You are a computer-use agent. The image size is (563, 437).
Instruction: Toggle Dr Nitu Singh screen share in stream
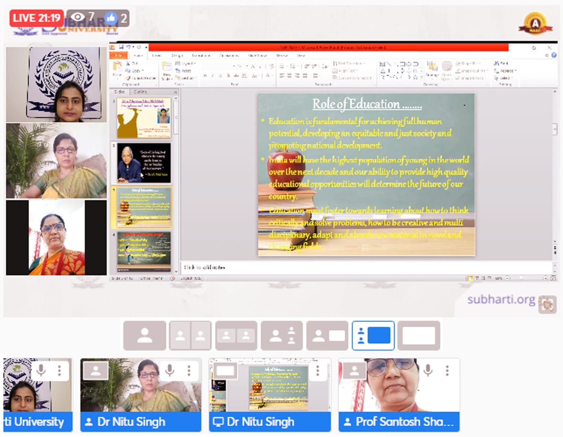[225, 370]
